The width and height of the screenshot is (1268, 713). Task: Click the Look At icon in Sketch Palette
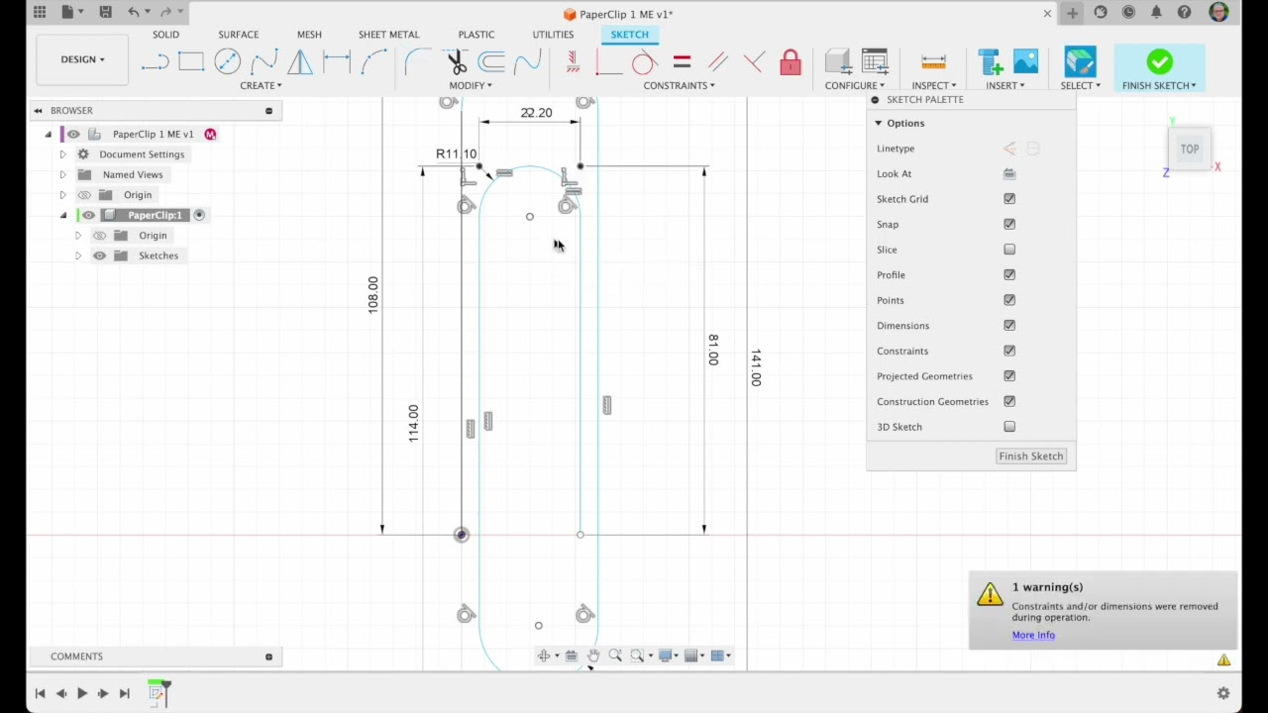(1009, 174)
